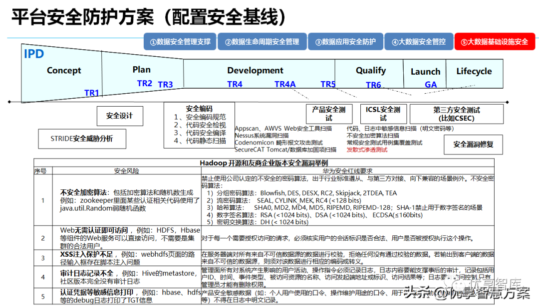The width and height of the screenshot is (539, 308).
Task: Select the 密钥交换算法 DH line
Action: tap(258, 222)
